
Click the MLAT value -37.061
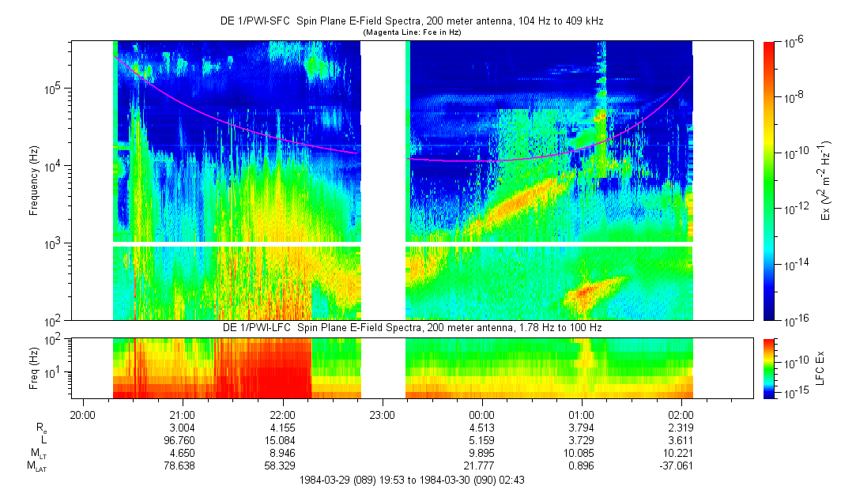pos(681,466)
